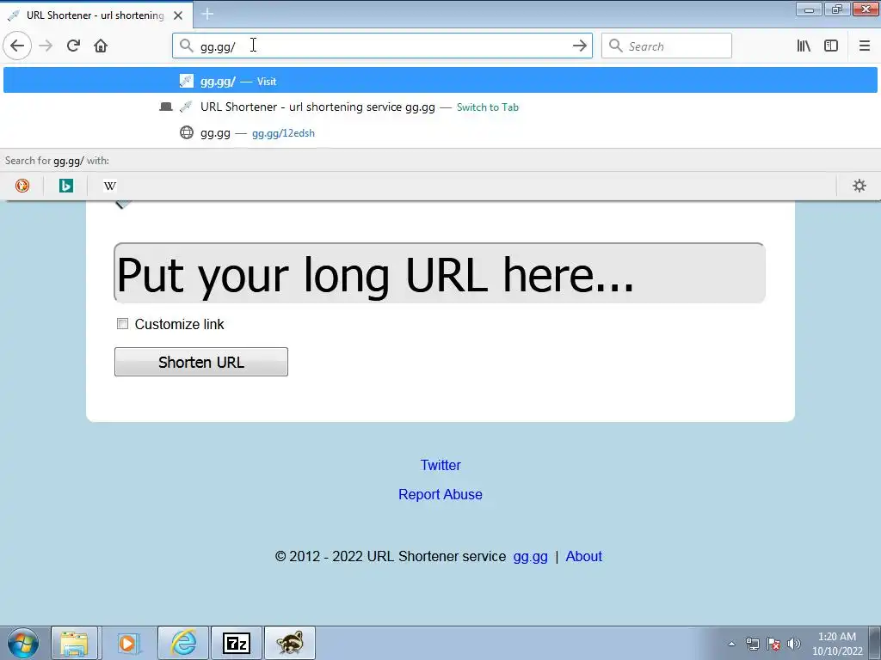Open Windows Media Player from taskbar
This screenshot has height=660, width=881.
(127, 643)
